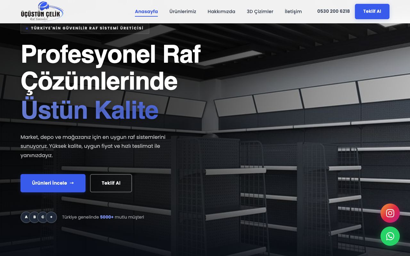Select the avatar circle labeled C

[43, 217]
